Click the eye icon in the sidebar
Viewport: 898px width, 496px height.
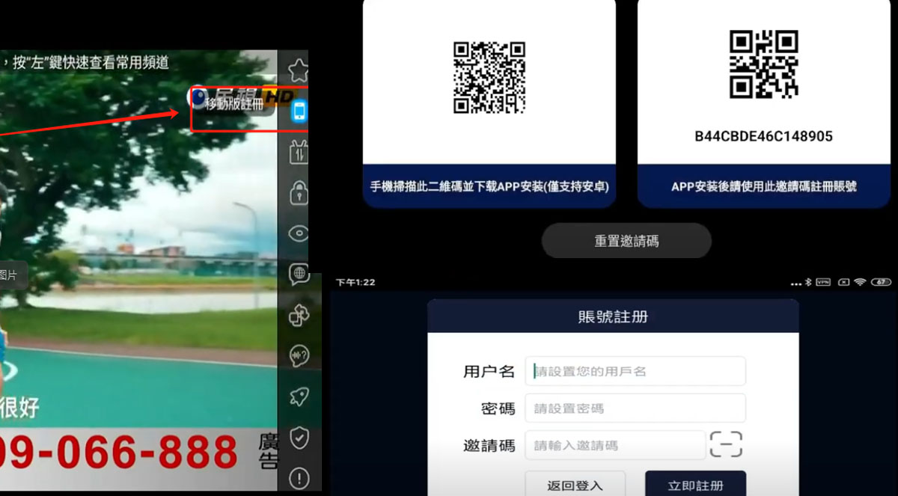tap(299, 233)
